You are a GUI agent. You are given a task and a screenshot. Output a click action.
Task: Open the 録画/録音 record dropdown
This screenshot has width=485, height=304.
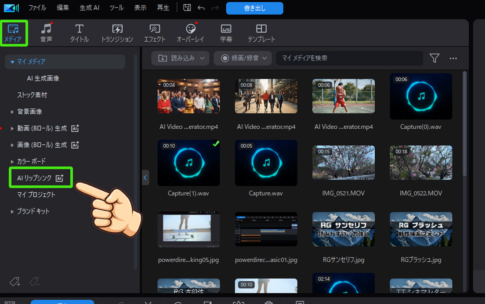coord(243,58)
